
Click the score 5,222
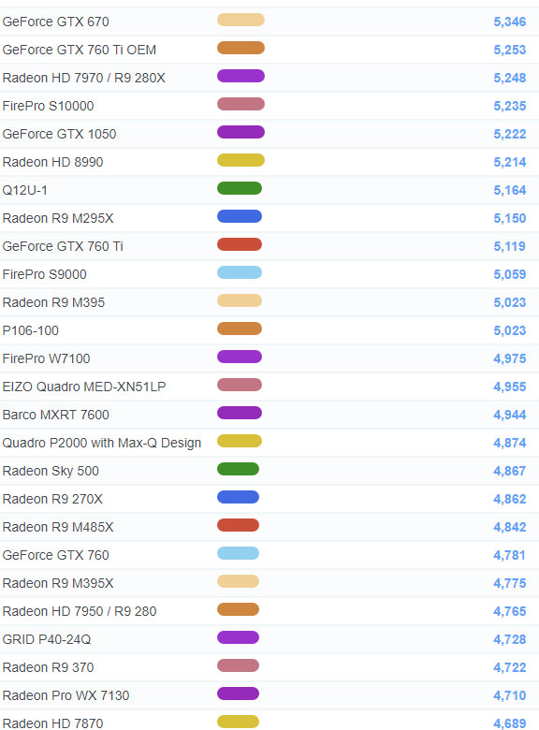coord(510,134)
